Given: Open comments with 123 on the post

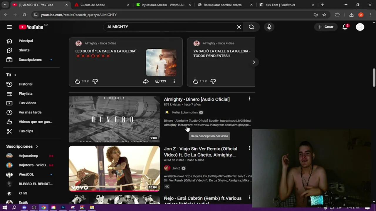Looking at the screenshot, I should [x=161, y=81].
